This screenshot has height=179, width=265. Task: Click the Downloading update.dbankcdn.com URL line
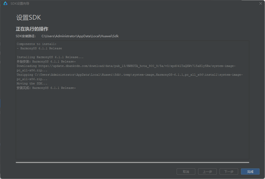[126, 68]
